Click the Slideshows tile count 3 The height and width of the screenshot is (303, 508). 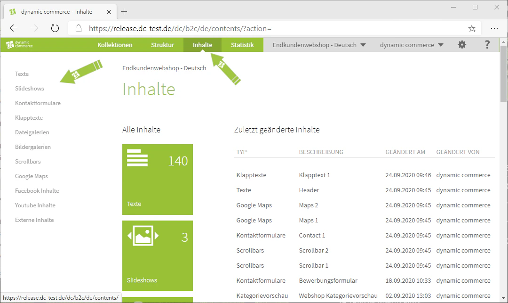tap(185, 237)
